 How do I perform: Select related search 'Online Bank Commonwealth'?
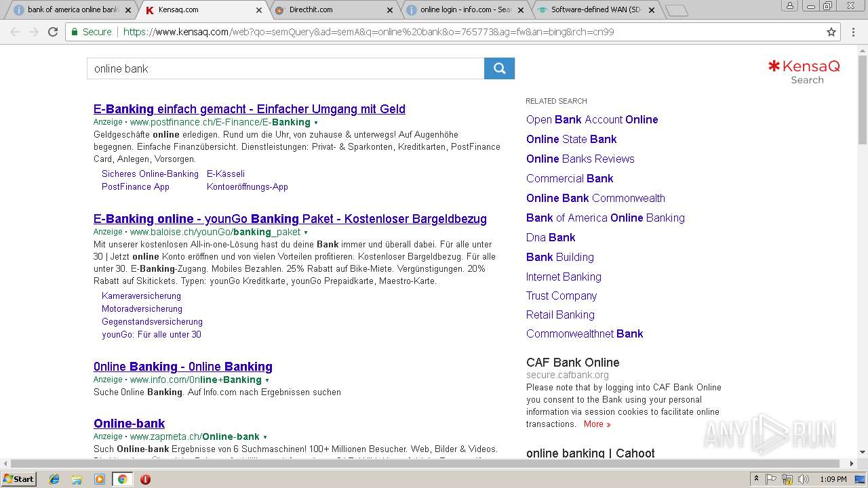[x=595, y=199]
